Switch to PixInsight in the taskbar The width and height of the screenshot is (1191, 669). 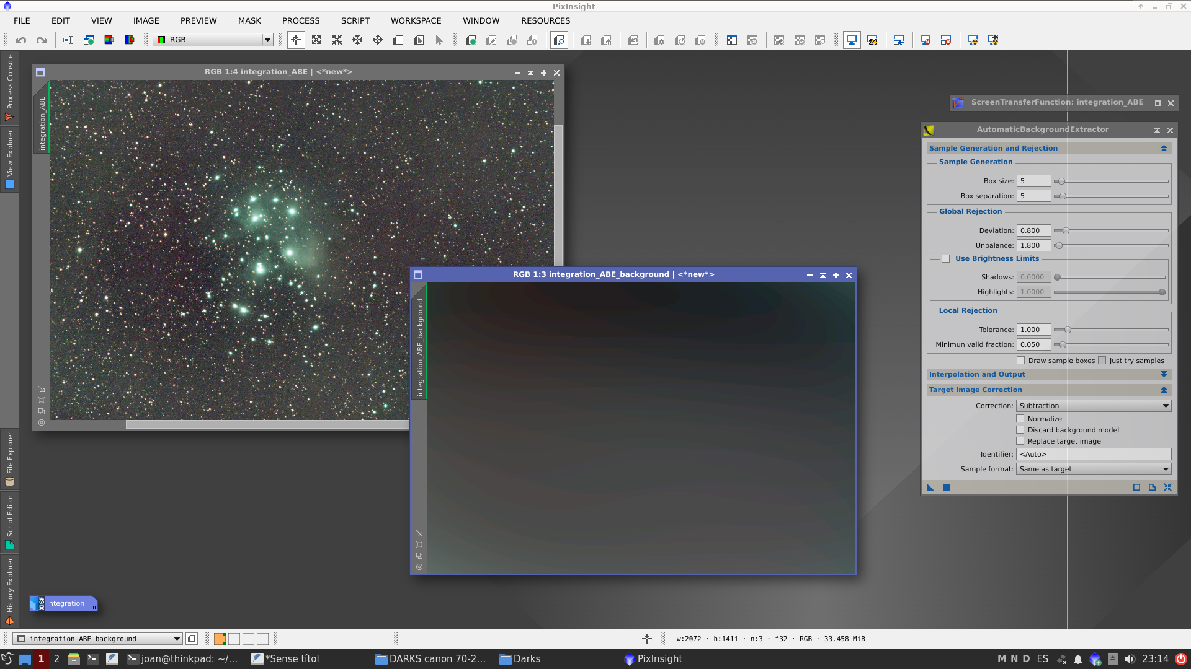(x=653, y=659)
